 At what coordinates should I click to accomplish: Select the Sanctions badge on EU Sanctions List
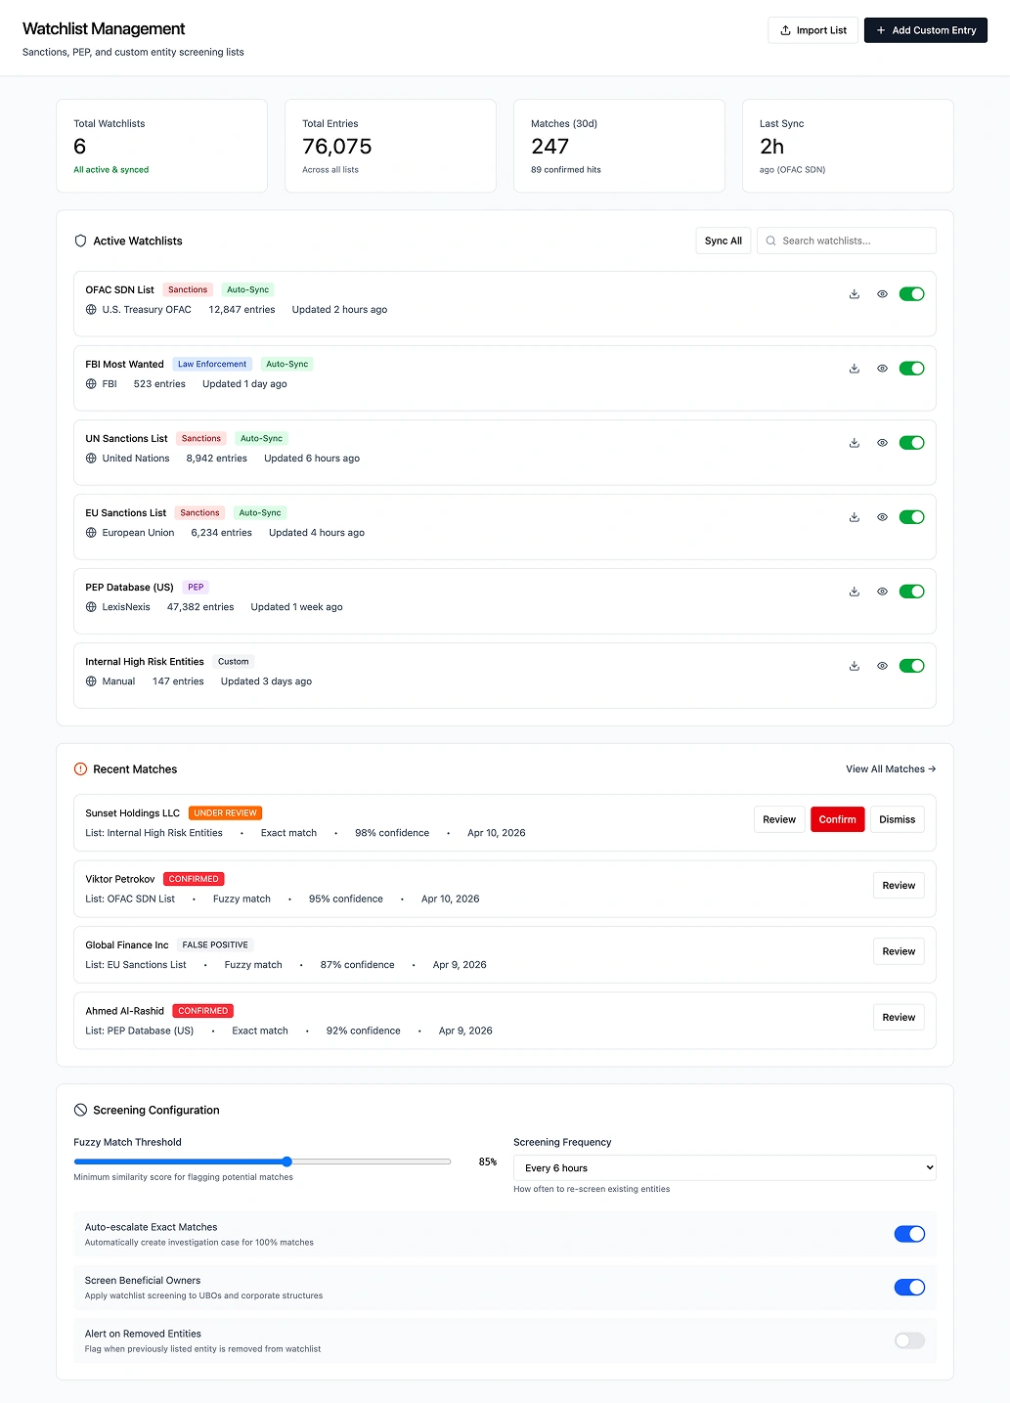pyautogui.click(x=198, y=512)
